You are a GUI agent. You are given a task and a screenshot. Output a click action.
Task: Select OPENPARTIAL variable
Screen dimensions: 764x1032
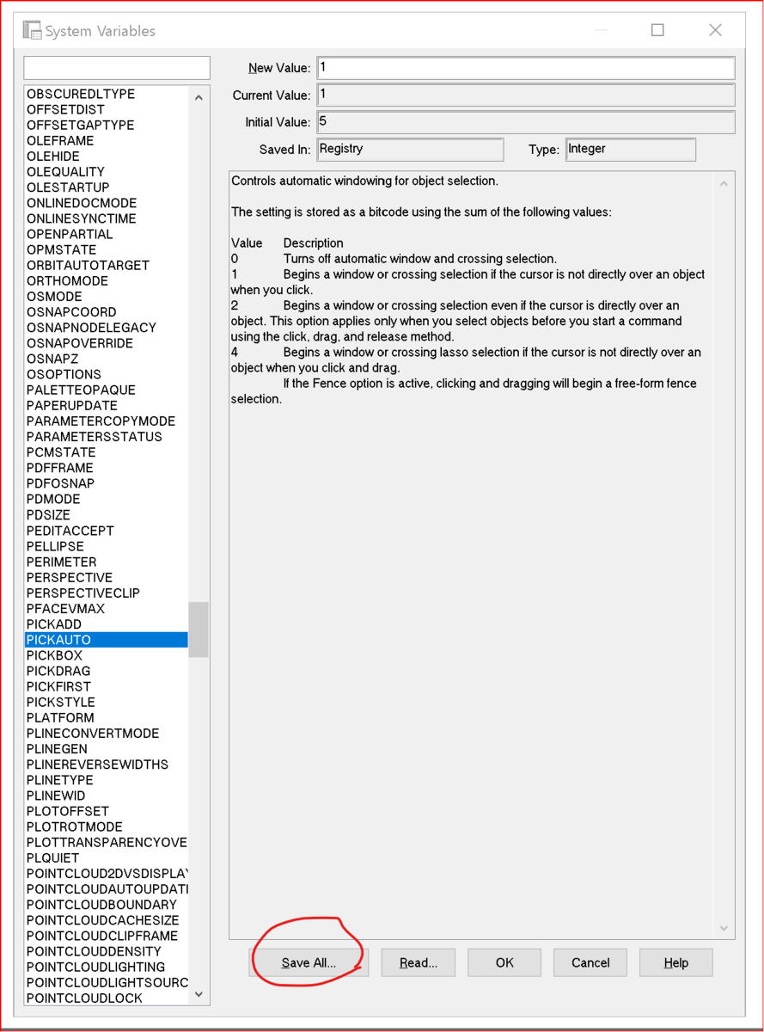(70, 234)
